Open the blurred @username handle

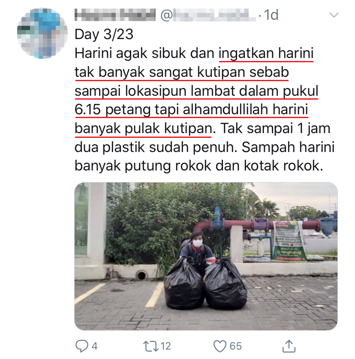208,15
